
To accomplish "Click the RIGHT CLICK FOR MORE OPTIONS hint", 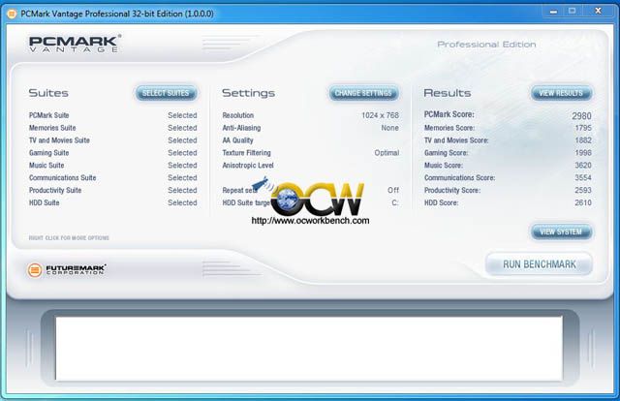I will coord(69,237).
